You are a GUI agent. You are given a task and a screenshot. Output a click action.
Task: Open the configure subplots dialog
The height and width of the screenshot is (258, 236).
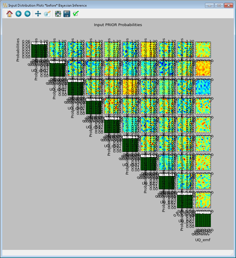coord(58,14)
